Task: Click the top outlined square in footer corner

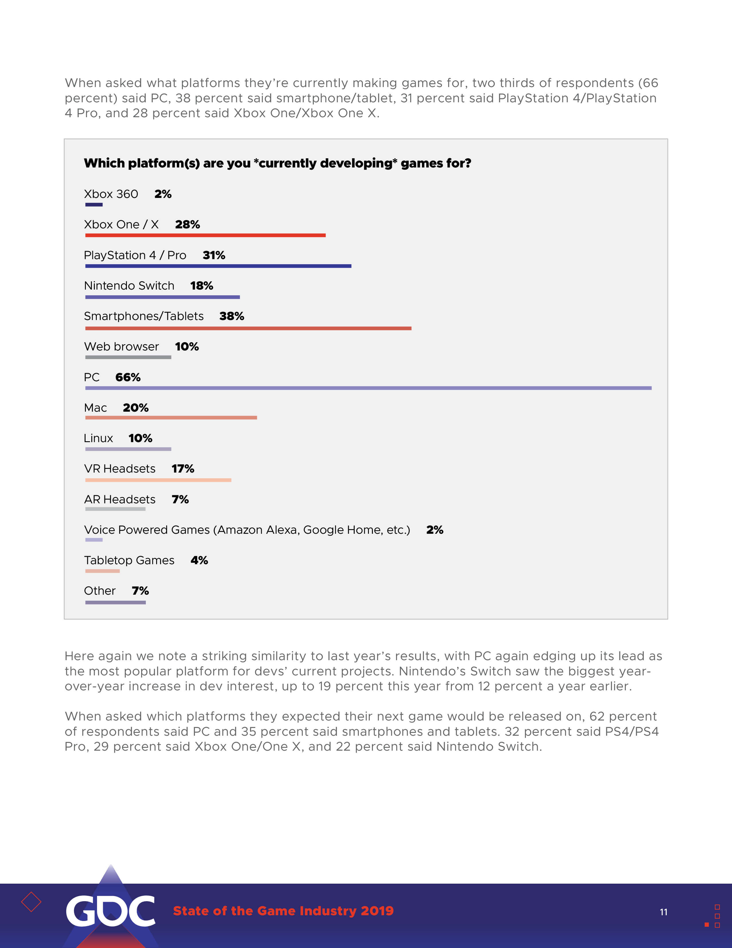Action: tap(717, 907)
